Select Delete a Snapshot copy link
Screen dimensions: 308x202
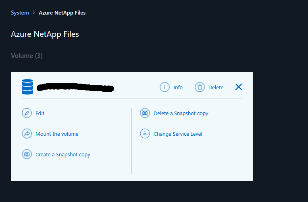coord(181,114)
